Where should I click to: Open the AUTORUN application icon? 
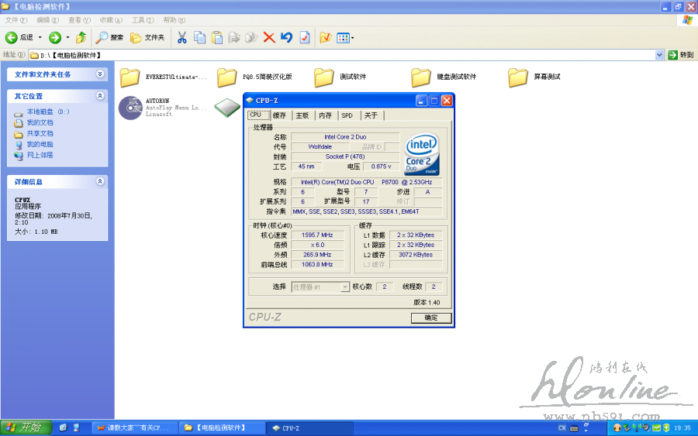[130, 108]
